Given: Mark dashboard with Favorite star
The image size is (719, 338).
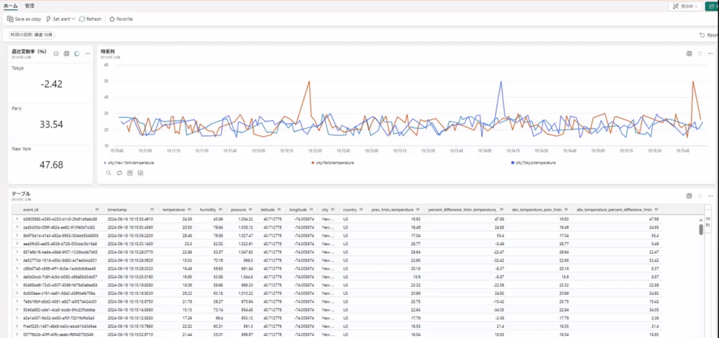Looking at the screenshot, I should 121,19.
